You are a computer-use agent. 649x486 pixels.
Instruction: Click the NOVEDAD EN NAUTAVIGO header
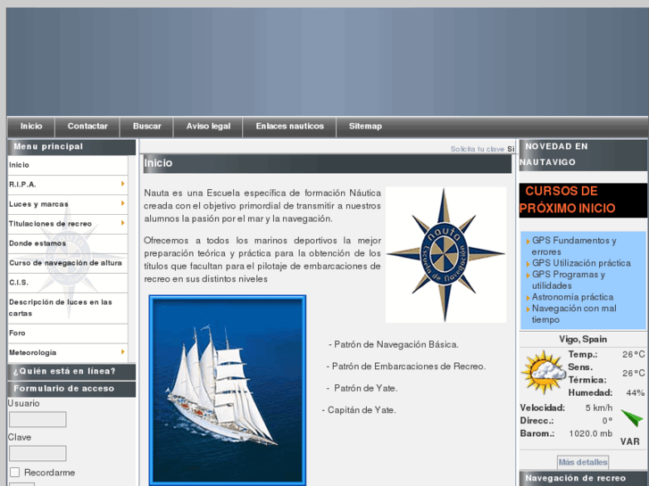point(583,154)
